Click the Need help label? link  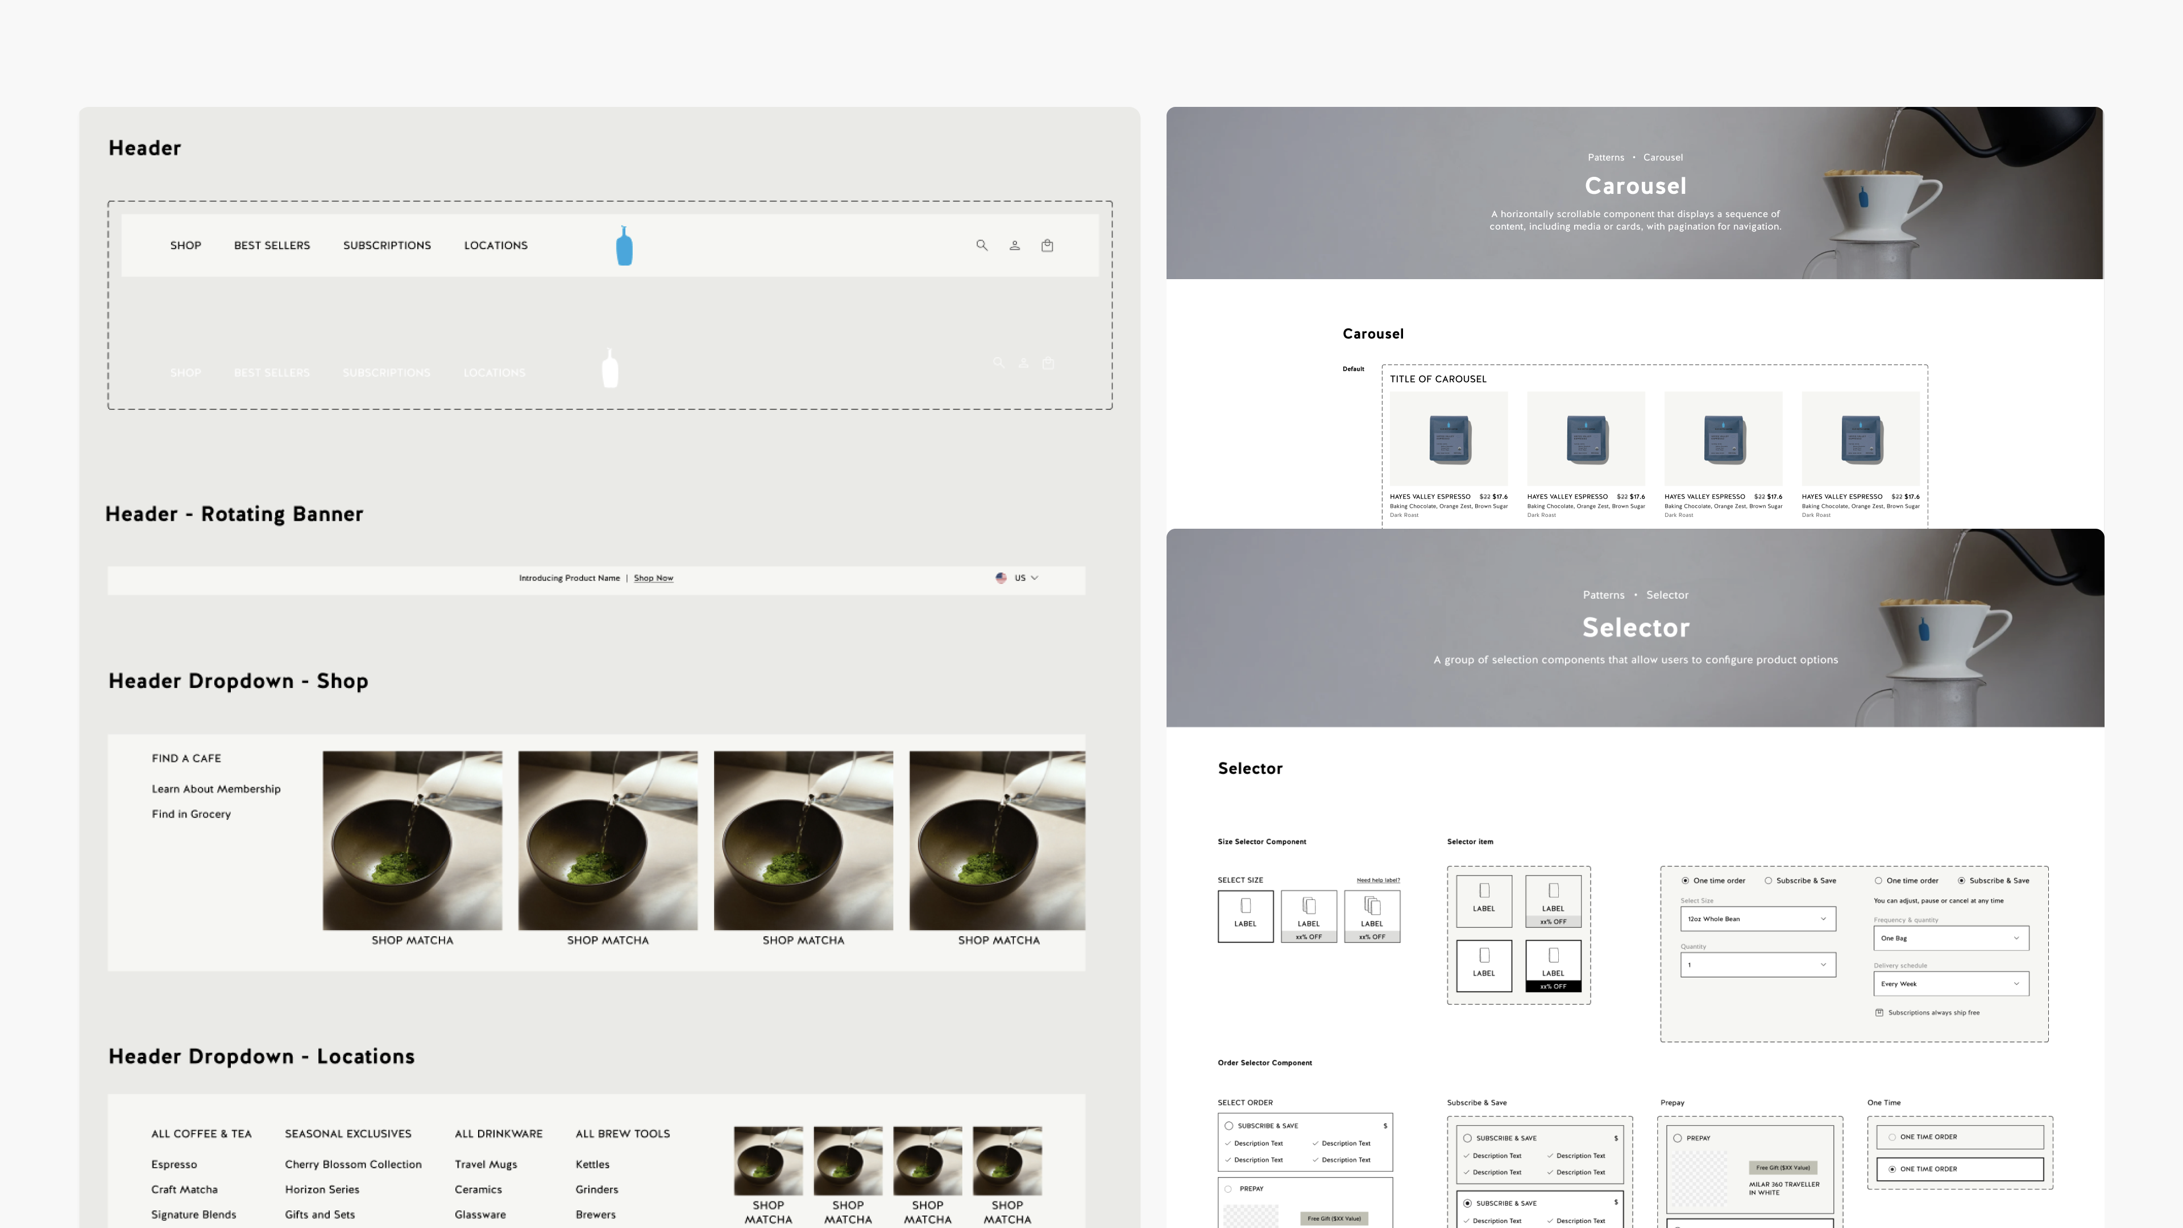[x=1378, y=881]
